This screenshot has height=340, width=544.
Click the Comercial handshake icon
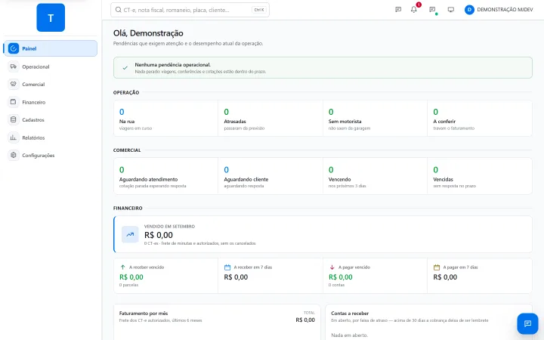pyautogui.click(x=14, y=85)
